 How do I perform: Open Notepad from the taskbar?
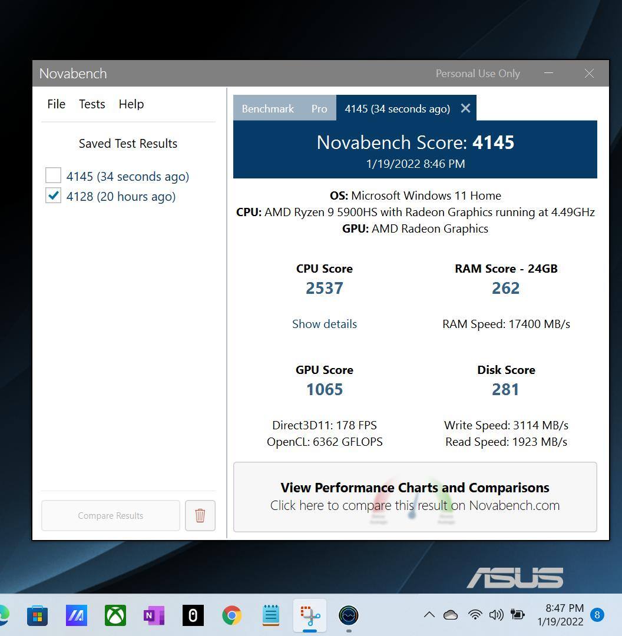tap(270, 615)
